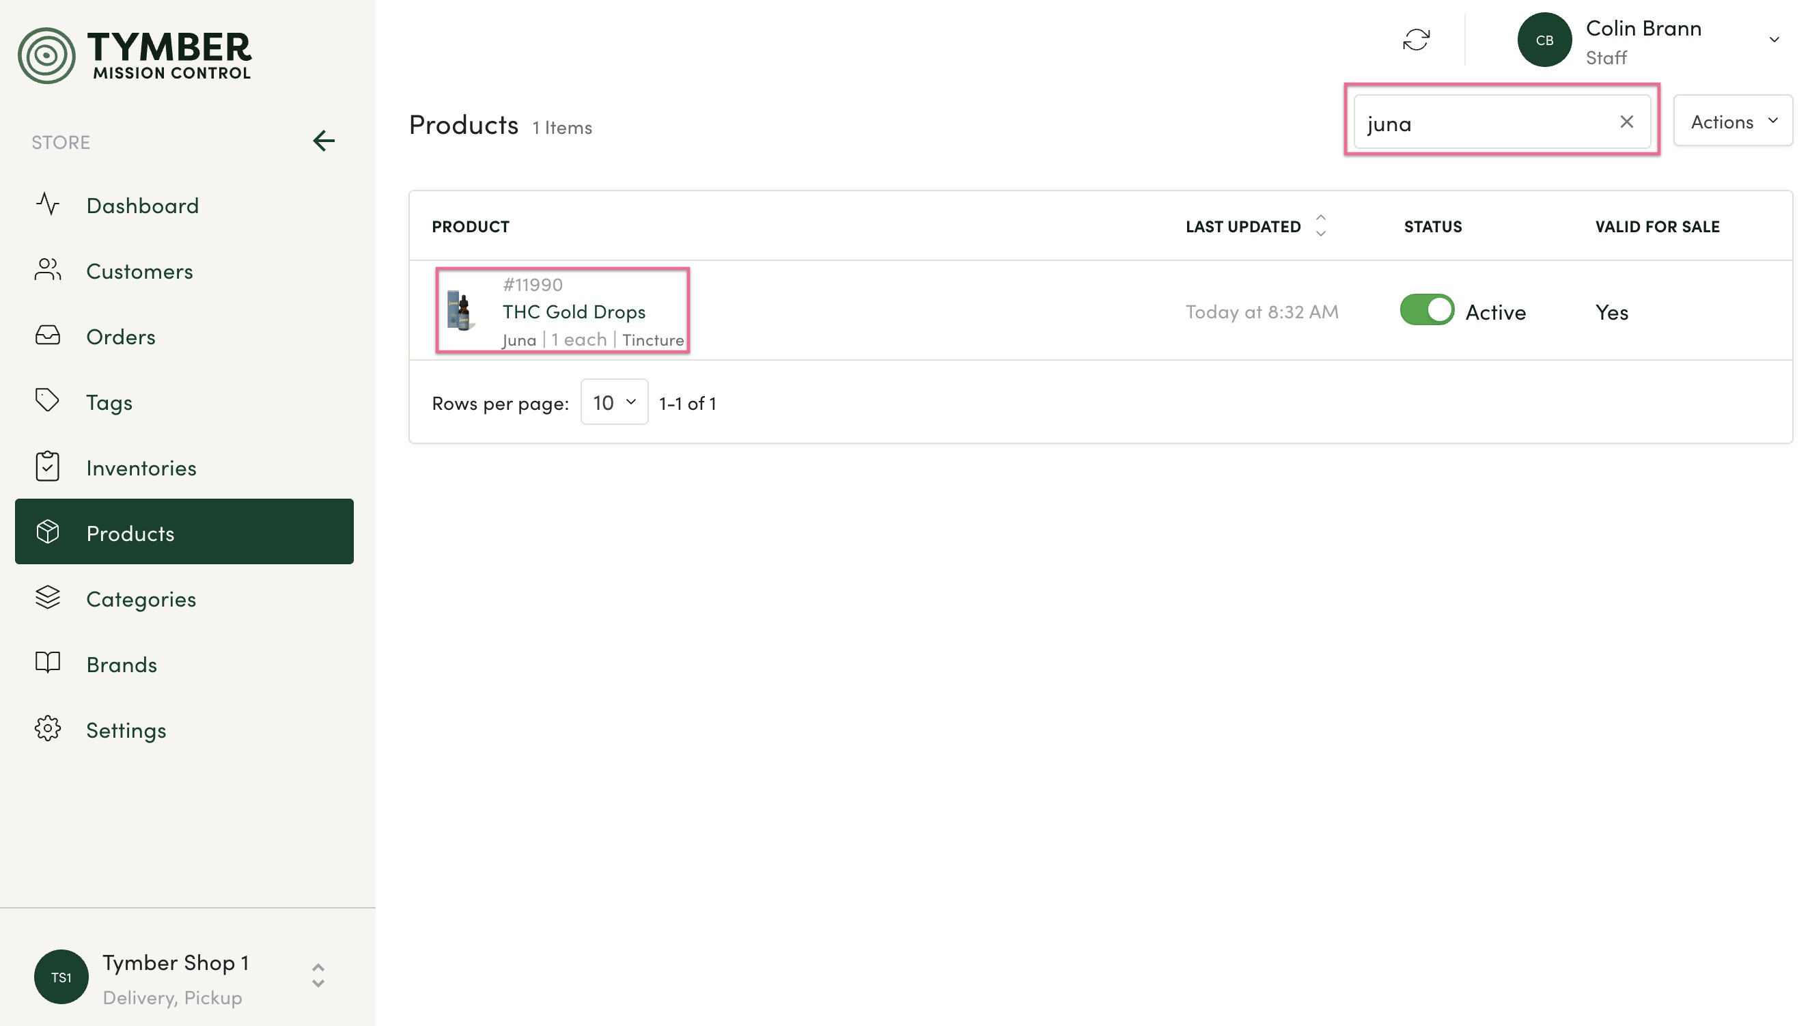Open the Actions dropdown
Screen dimensions: 1810x1026
(x=1733, y=121)
